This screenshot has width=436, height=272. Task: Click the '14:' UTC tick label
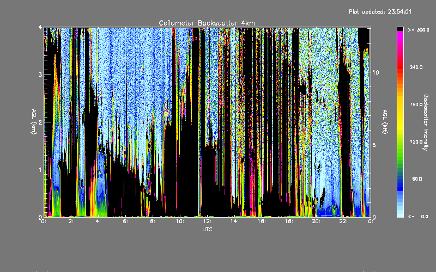click(x=234, y=221)
